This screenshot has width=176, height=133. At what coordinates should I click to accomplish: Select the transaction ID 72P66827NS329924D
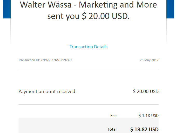coord(56,60)
